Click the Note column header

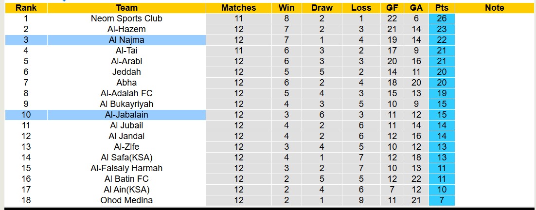pyautogui.click(x=495, y=8)
